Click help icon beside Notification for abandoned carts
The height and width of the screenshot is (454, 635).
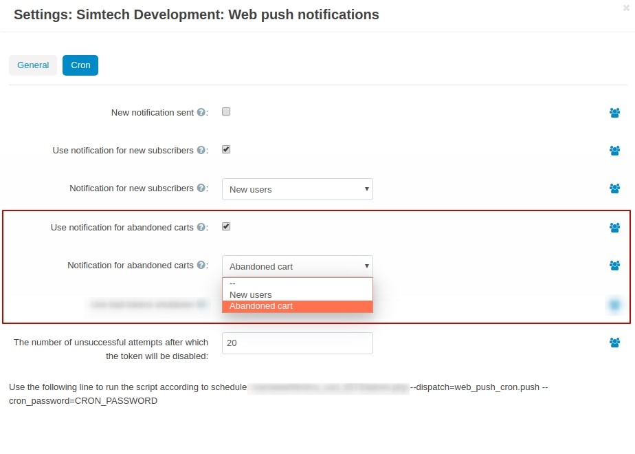tap(201, 265)
